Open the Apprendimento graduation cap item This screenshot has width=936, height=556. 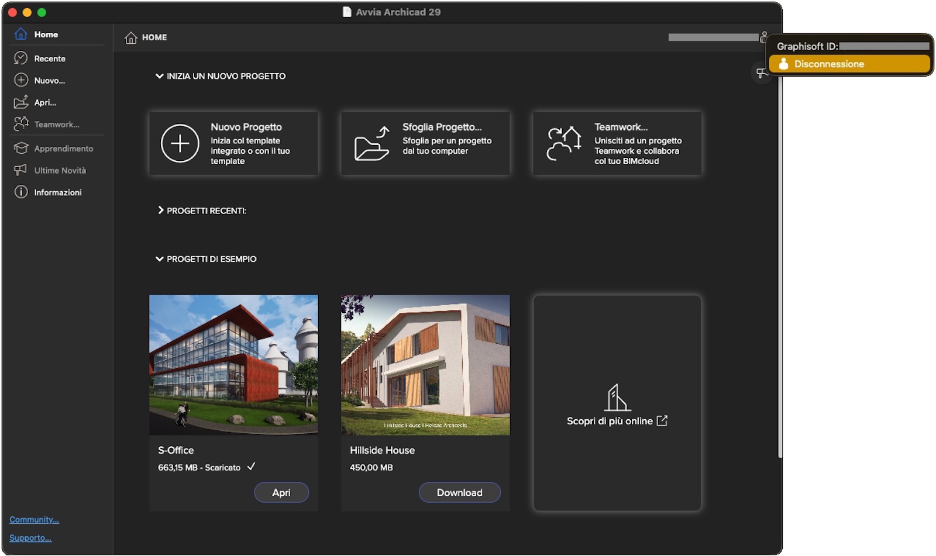21,148
